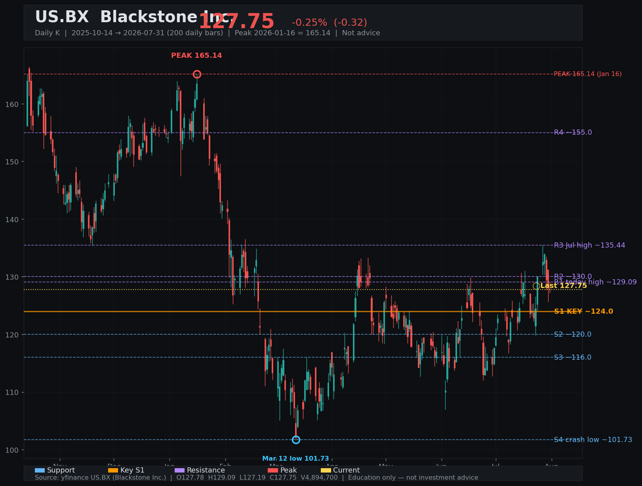Screen dimensions: 642x486
Task: Select the blue Support legend swatch
Action: [x=40, y=470]
